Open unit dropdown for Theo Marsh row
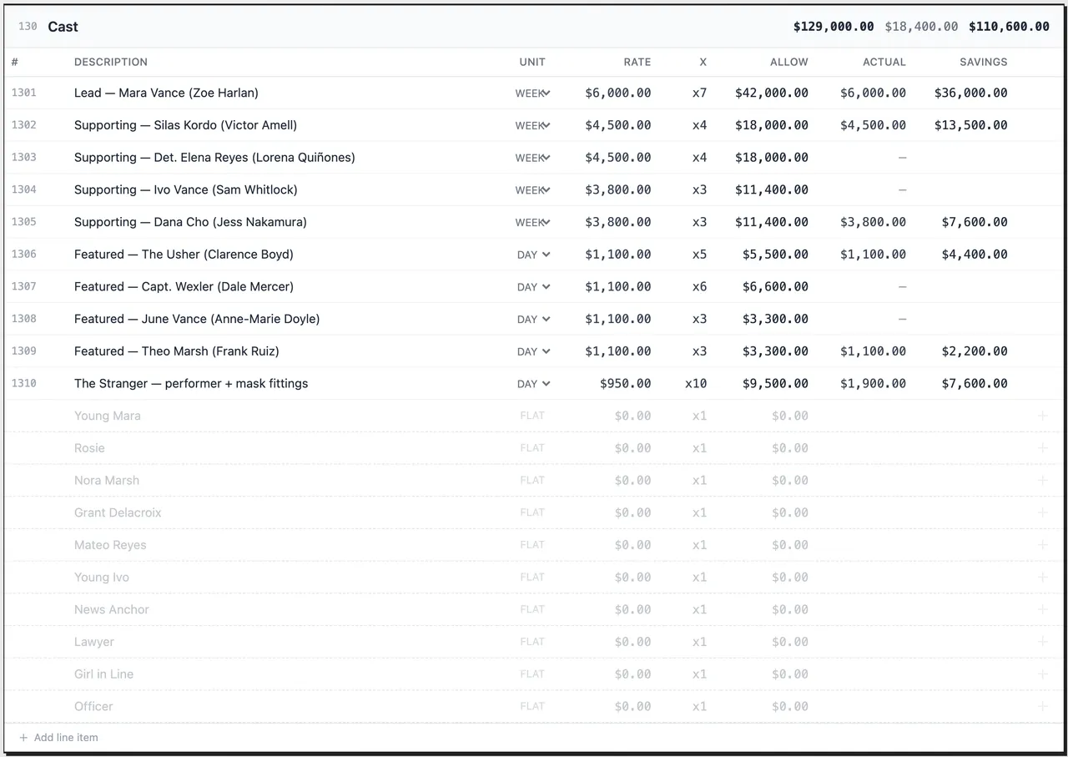This screenshot has height=757, width=1068. tap(532, 351)
